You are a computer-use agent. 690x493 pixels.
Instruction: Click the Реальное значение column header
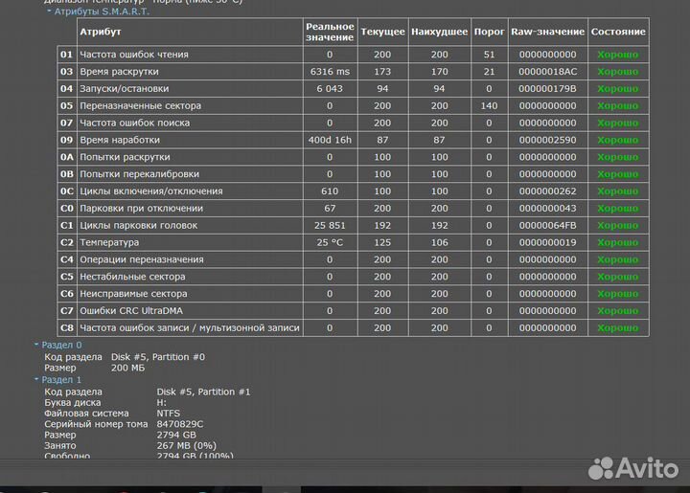tap(330, 32)
